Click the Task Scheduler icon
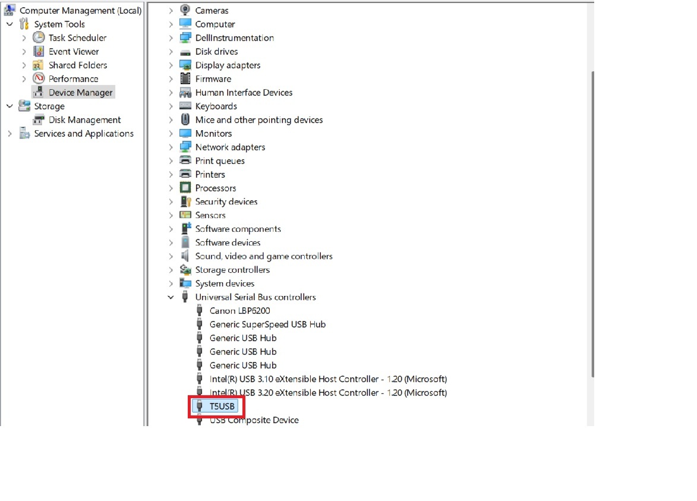697x501 pixels. point(37,37)
